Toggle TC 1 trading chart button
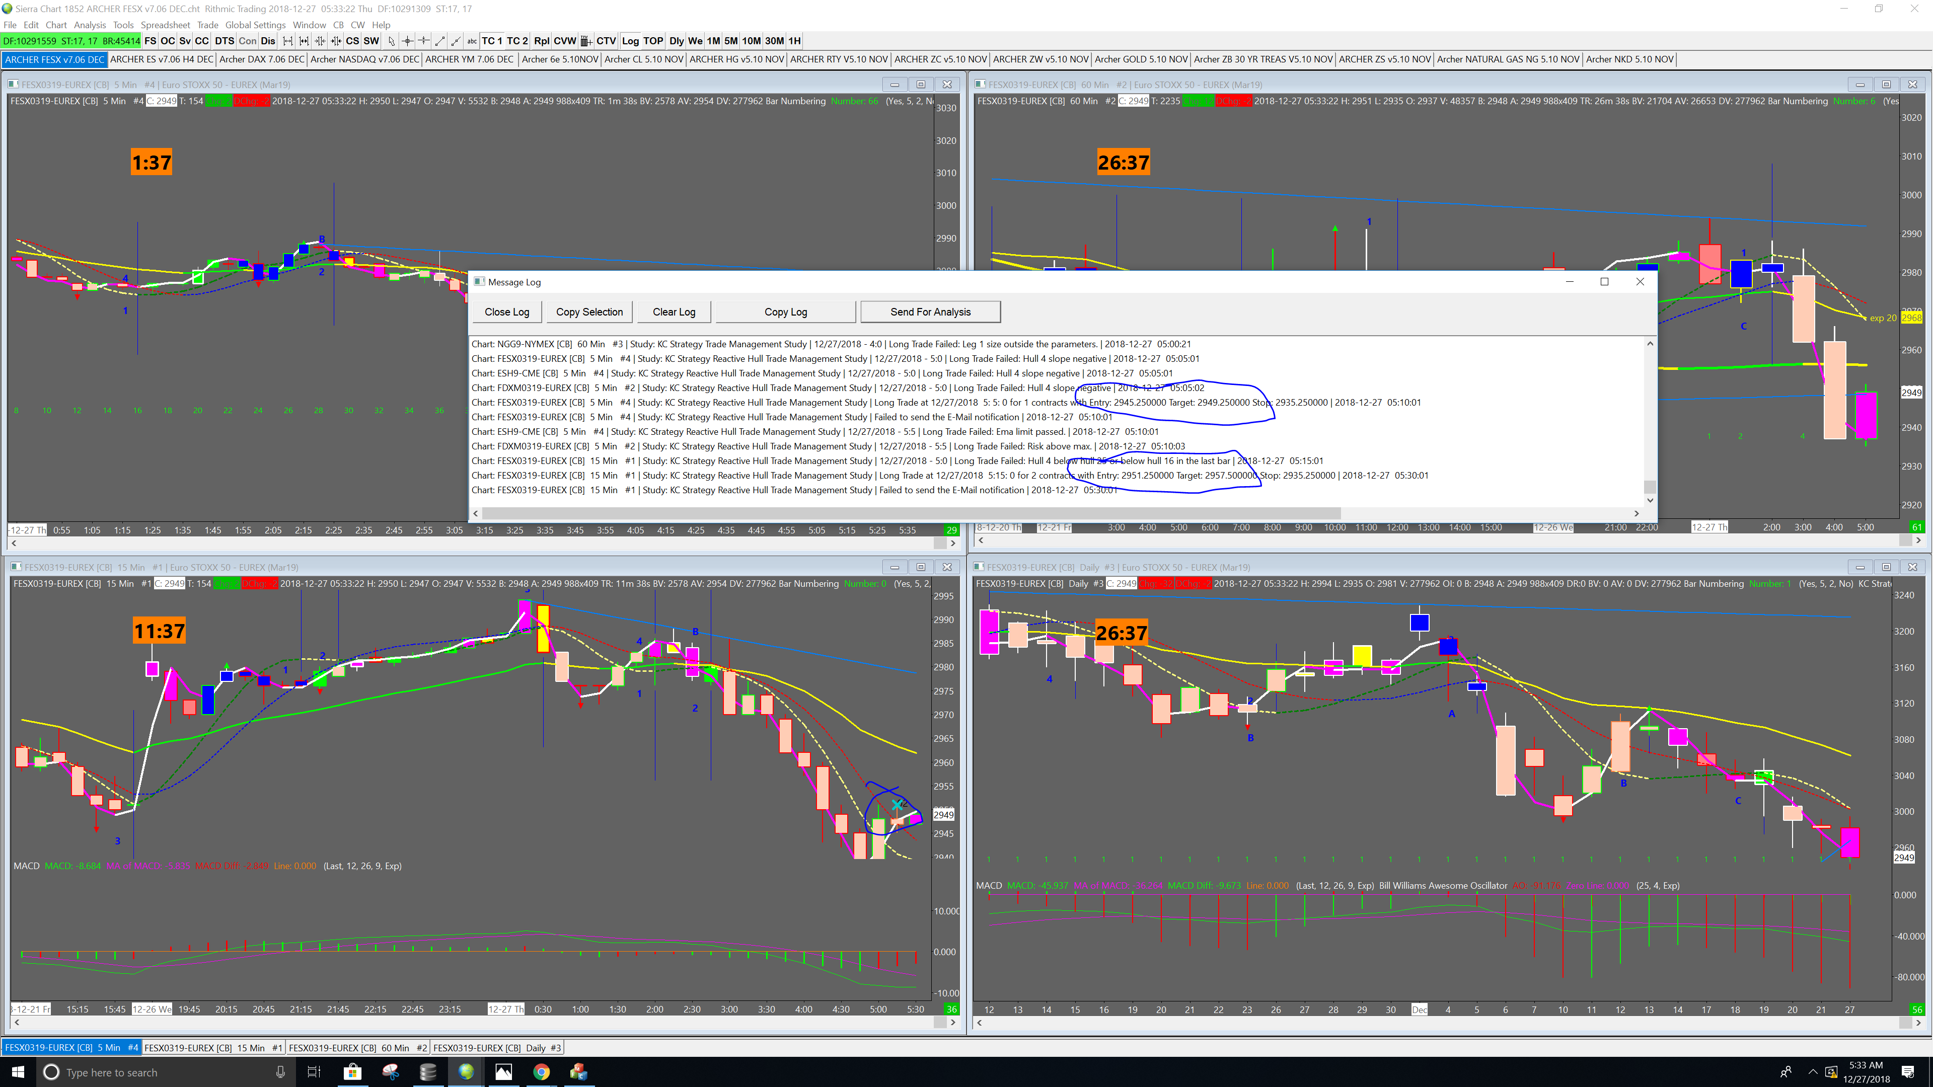 click(491, 41)
